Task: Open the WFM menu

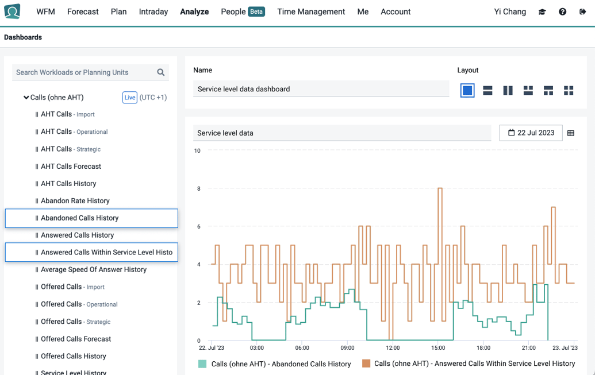Action: click(45, 11)
